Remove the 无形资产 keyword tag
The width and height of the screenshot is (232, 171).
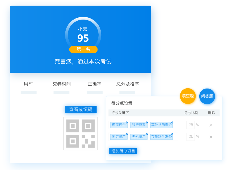[x=147, y=134]
